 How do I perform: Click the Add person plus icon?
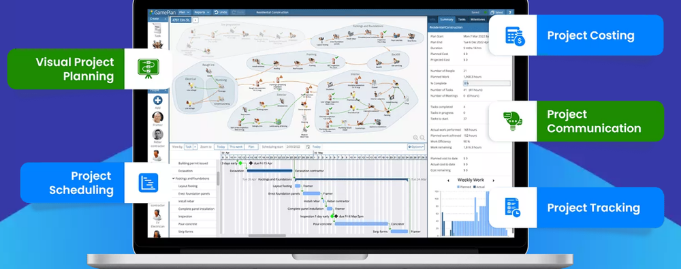click(x=158, y=100)
